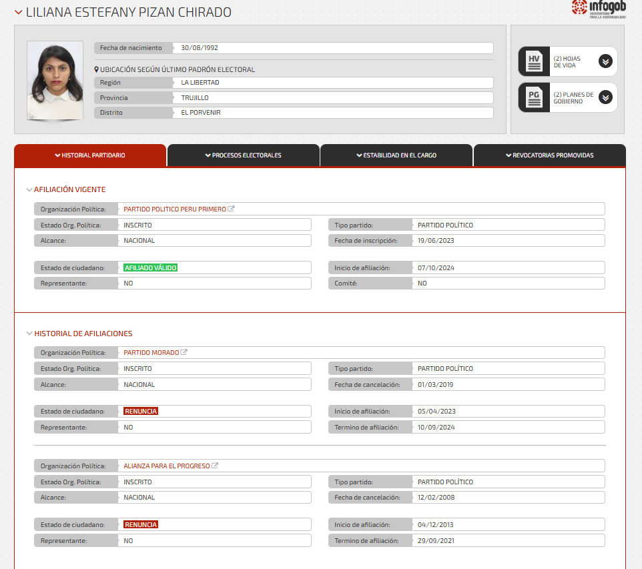Screen dimensions: 642x569
Task: Expand the Planes de Gobierno dropdown arrow
Action: [x=605, y=97]
